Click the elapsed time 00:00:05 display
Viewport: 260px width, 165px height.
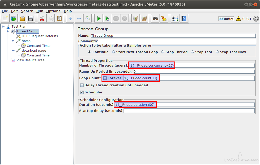pyautogui.click(x=226, y=19)
